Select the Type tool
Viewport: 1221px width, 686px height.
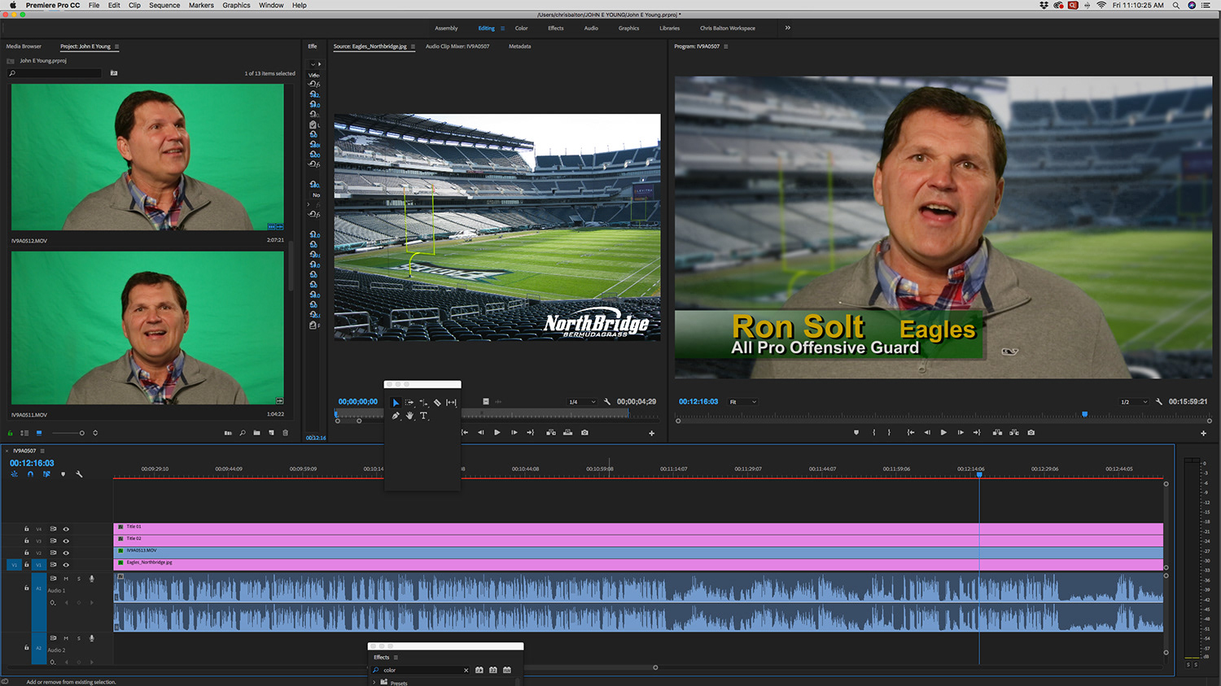(423, 416)
